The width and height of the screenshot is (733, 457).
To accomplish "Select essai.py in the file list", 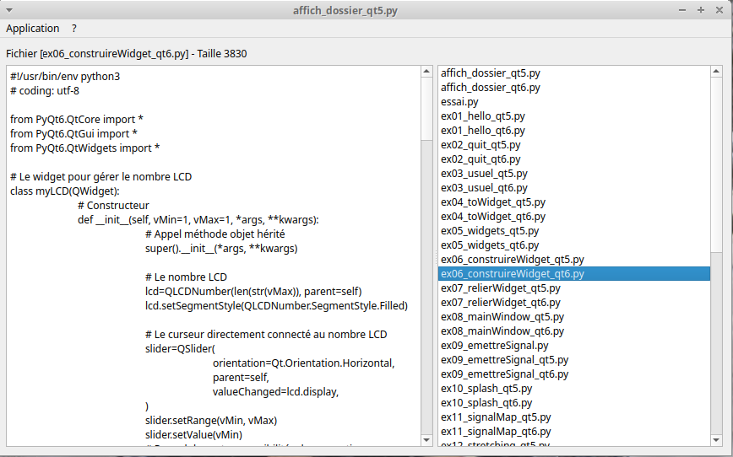I will click(459, 102).
